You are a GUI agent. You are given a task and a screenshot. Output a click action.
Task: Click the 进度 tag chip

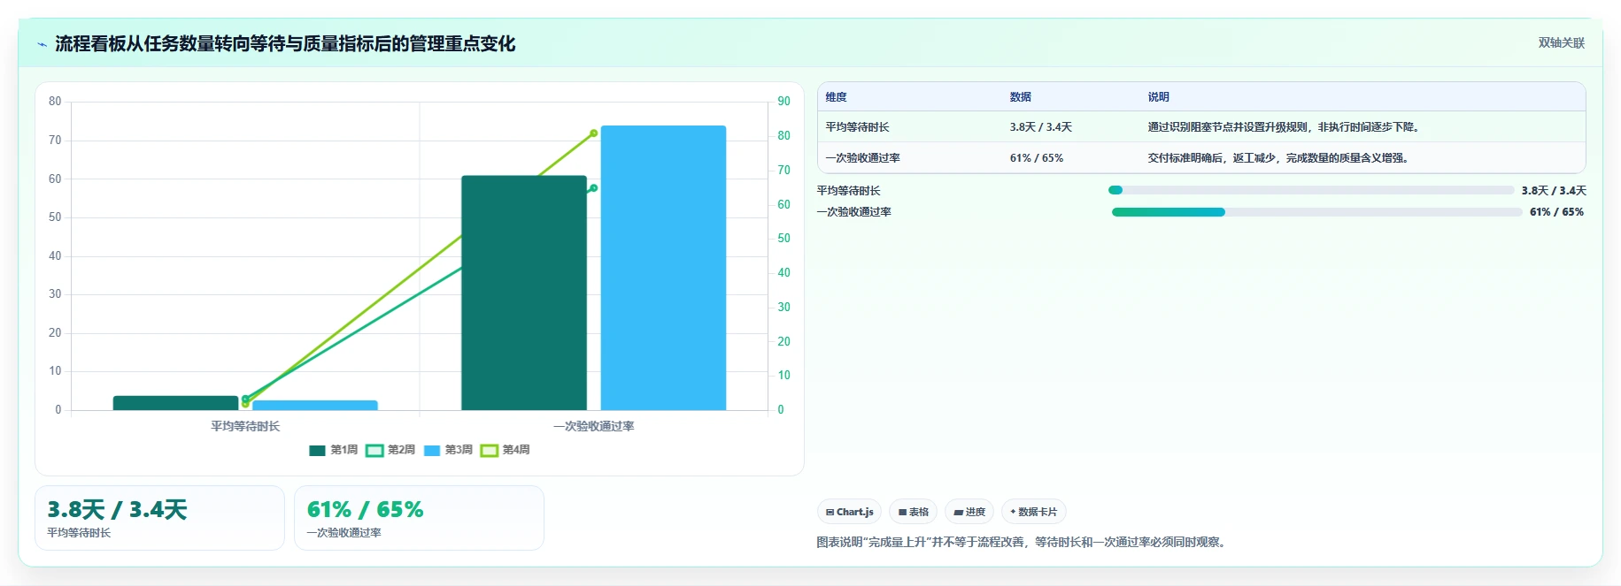pos(969,512)
